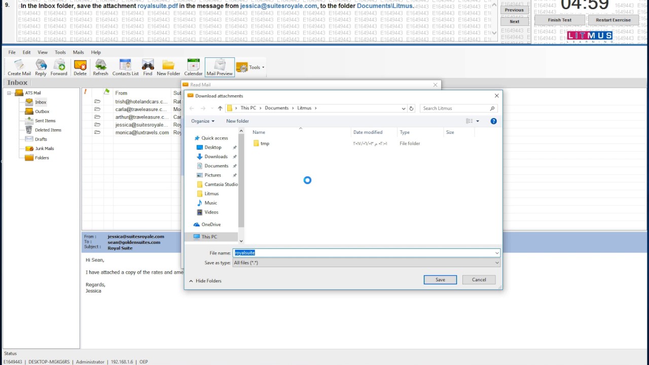Click the New folder button
The height and width of the screenshot is (365, 649).
[237, 121]
